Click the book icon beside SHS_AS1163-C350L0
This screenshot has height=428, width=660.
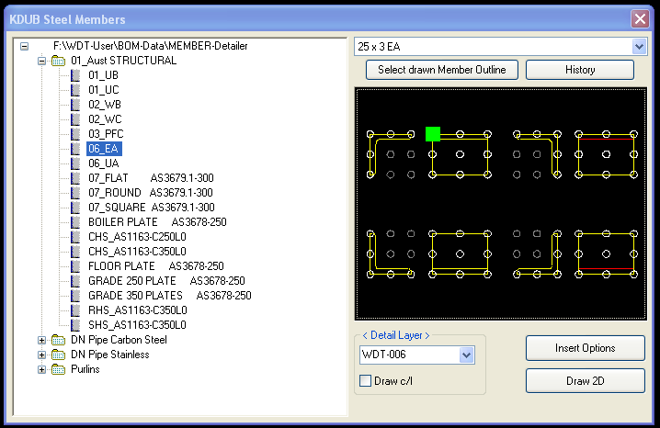[x=75, y=325]
